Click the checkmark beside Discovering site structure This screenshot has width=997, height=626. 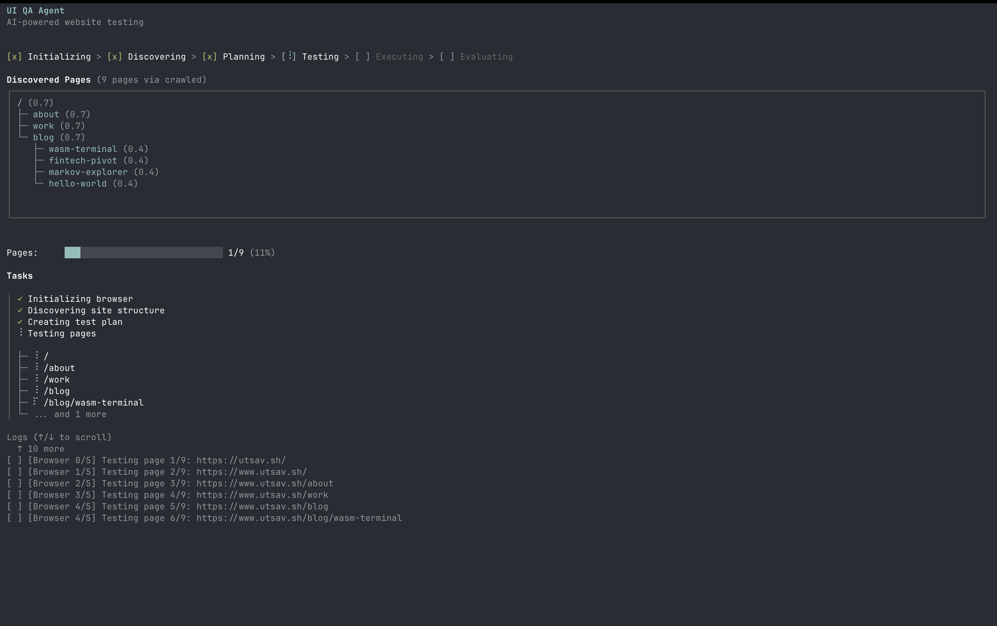19,310
